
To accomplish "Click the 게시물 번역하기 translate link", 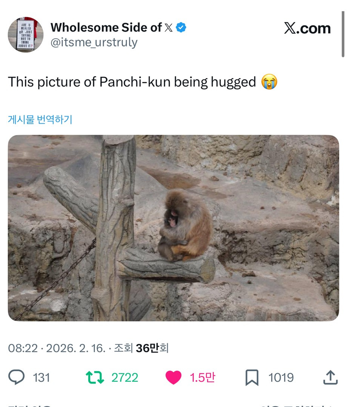I will pyautogui.click(x=40, y=120).
